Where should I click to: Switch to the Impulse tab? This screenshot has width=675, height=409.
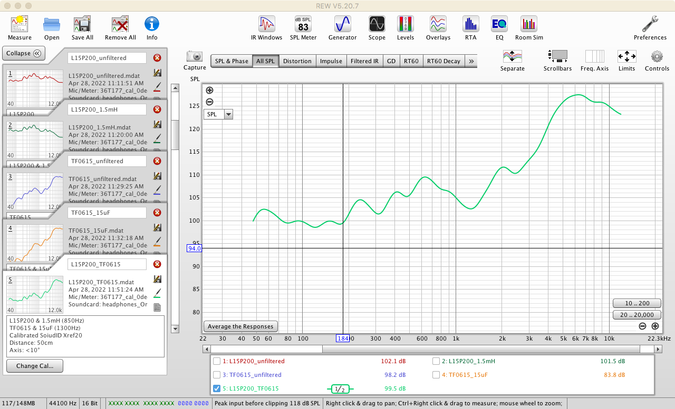click(331, 61)
